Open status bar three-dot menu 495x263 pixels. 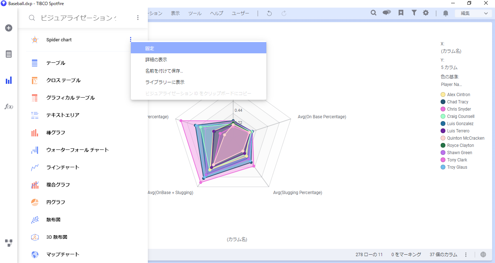coord(466,255)
